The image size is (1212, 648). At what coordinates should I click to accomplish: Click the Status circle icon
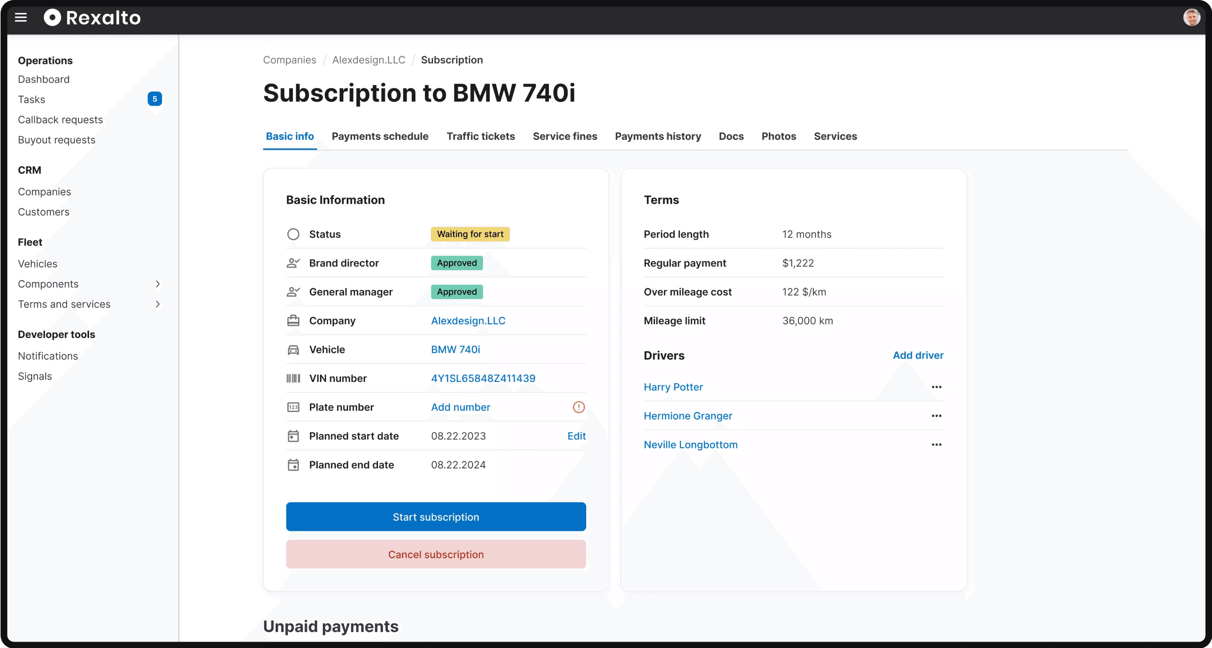[x=293, y=234]
